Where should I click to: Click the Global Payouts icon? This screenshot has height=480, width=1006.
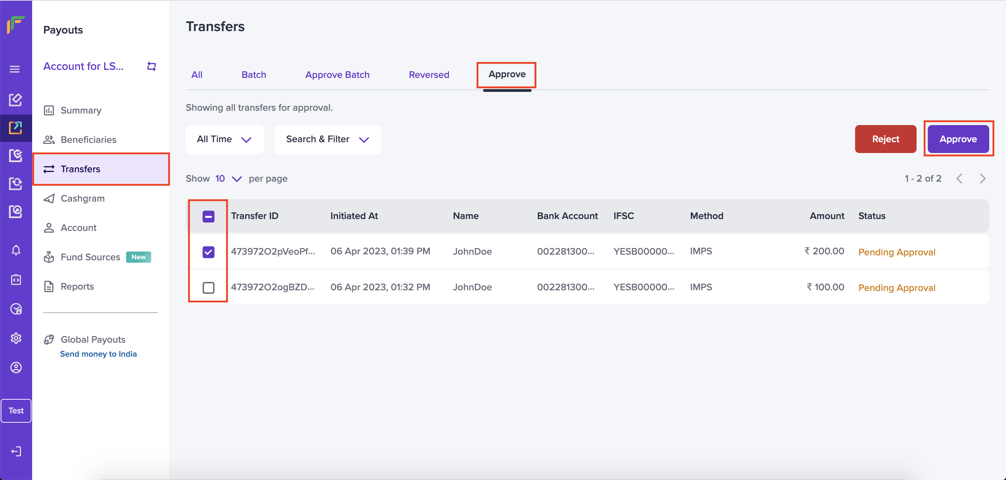coord(49,340)
